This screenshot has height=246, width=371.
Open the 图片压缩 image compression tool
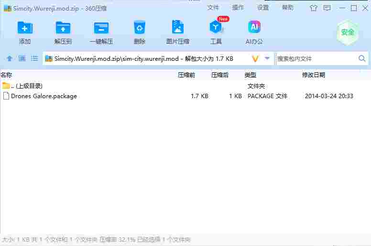pyautogui.click(x=177, y=27)
